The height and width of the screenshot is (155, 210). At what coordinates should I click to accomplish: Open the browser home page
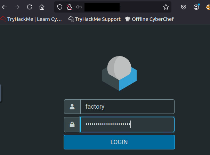[x=42, y=7]
